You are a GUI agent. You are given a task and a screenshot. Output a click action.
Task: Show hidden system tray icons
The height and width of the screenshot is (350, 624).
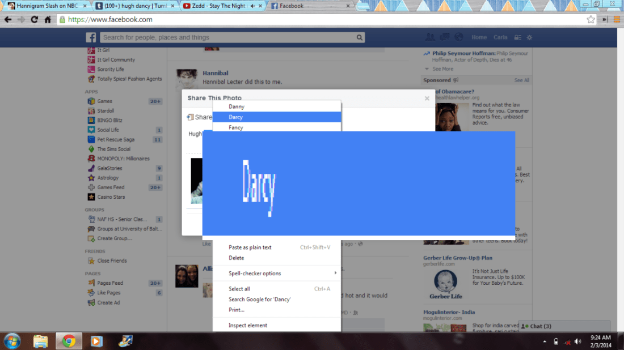[545, 342]
